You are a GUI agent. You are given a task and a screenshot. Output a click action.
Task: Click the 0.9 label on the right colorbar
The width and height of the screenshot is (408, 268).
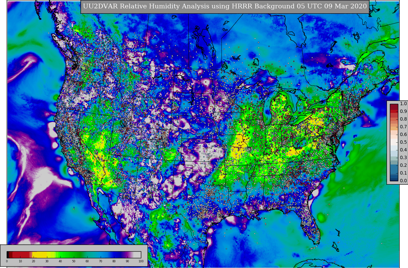pyautogui.click(x=403, y=112)
